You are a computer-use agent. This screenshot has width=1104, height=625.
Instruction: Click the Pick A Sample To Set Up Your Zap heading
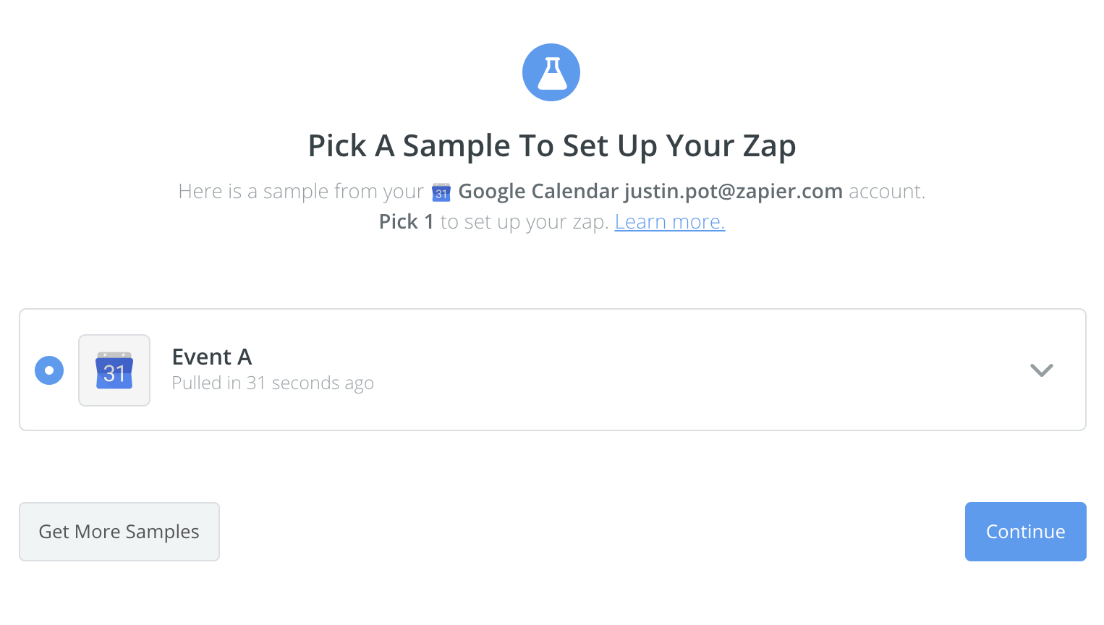coord(552,145)
